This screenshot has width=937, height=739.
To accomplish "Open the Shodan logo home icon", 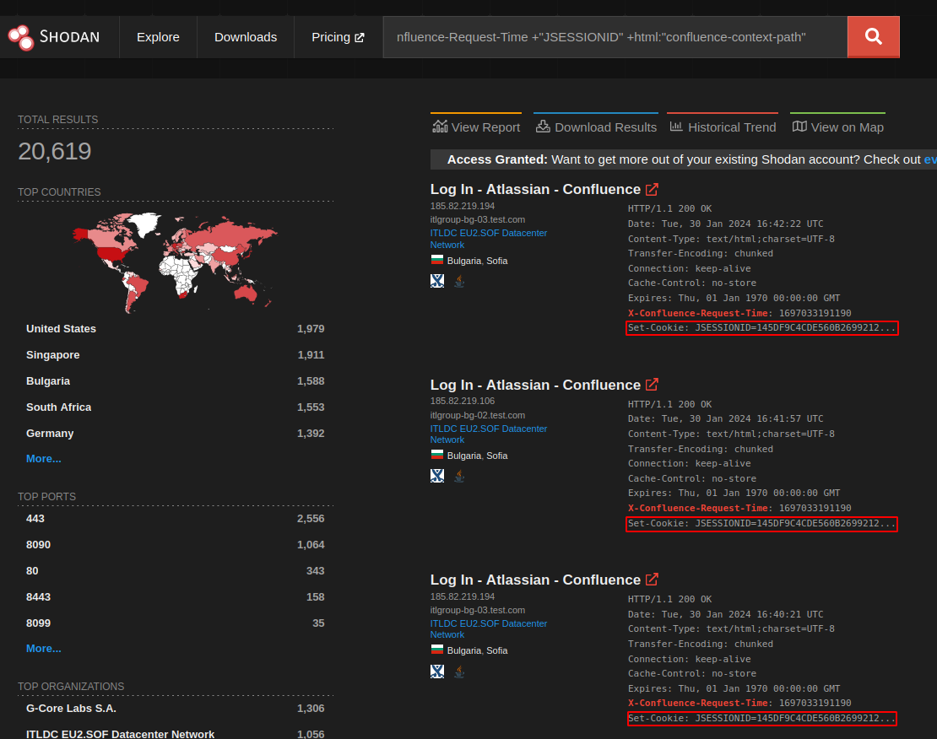I will click(x=21, y=36).
